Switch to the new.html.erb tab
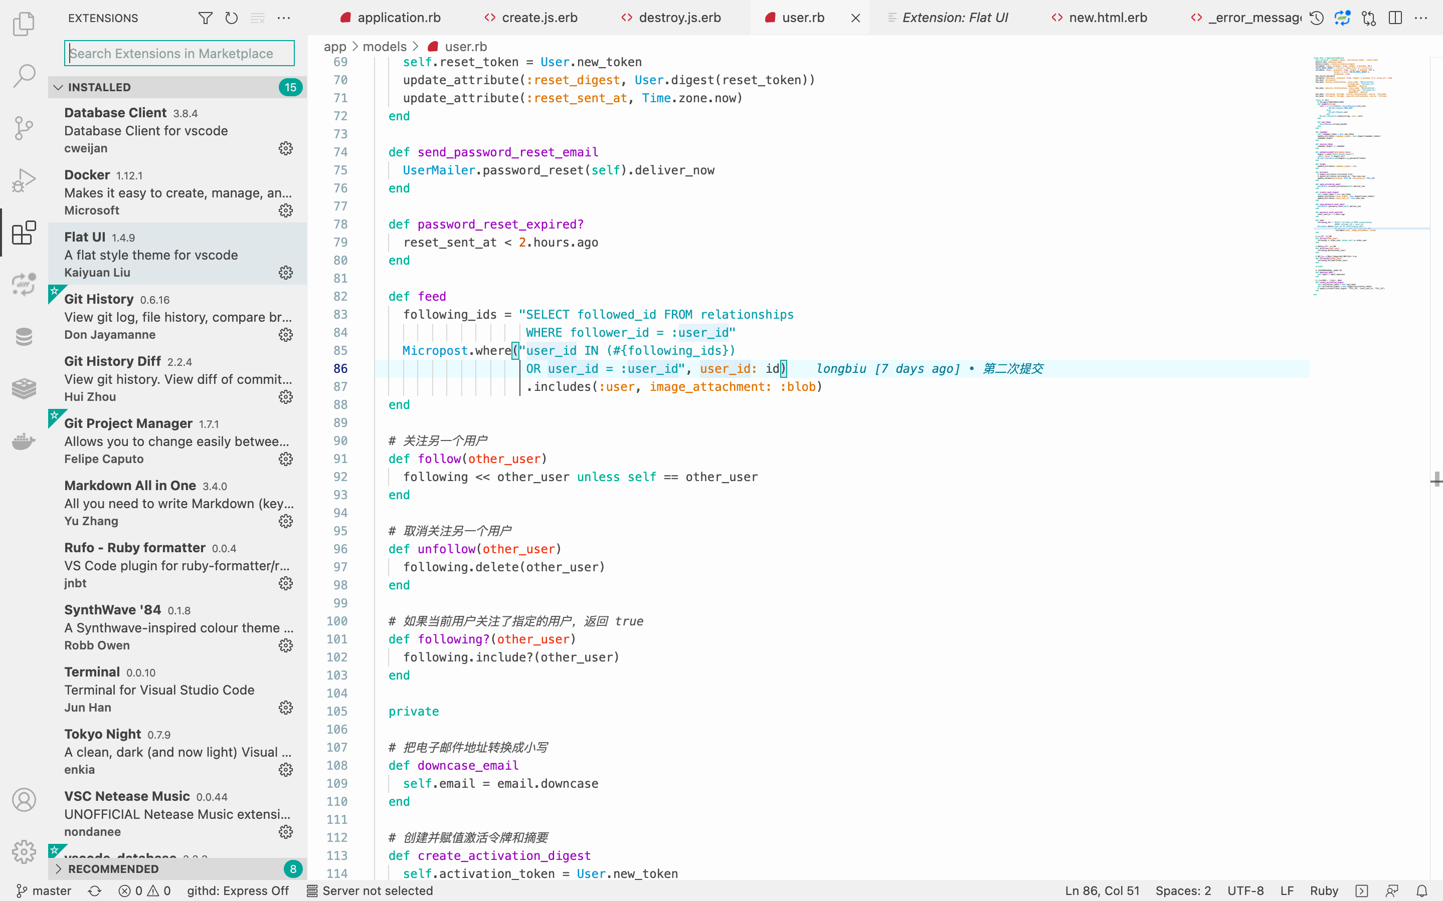The width and height of the screenshot is (1443, 901). coord(1099,18)
